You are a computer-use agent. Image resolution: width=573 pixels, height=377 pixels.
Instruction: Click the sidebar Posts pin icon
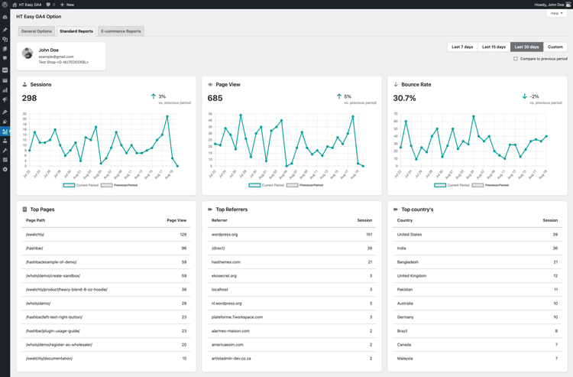5,30
